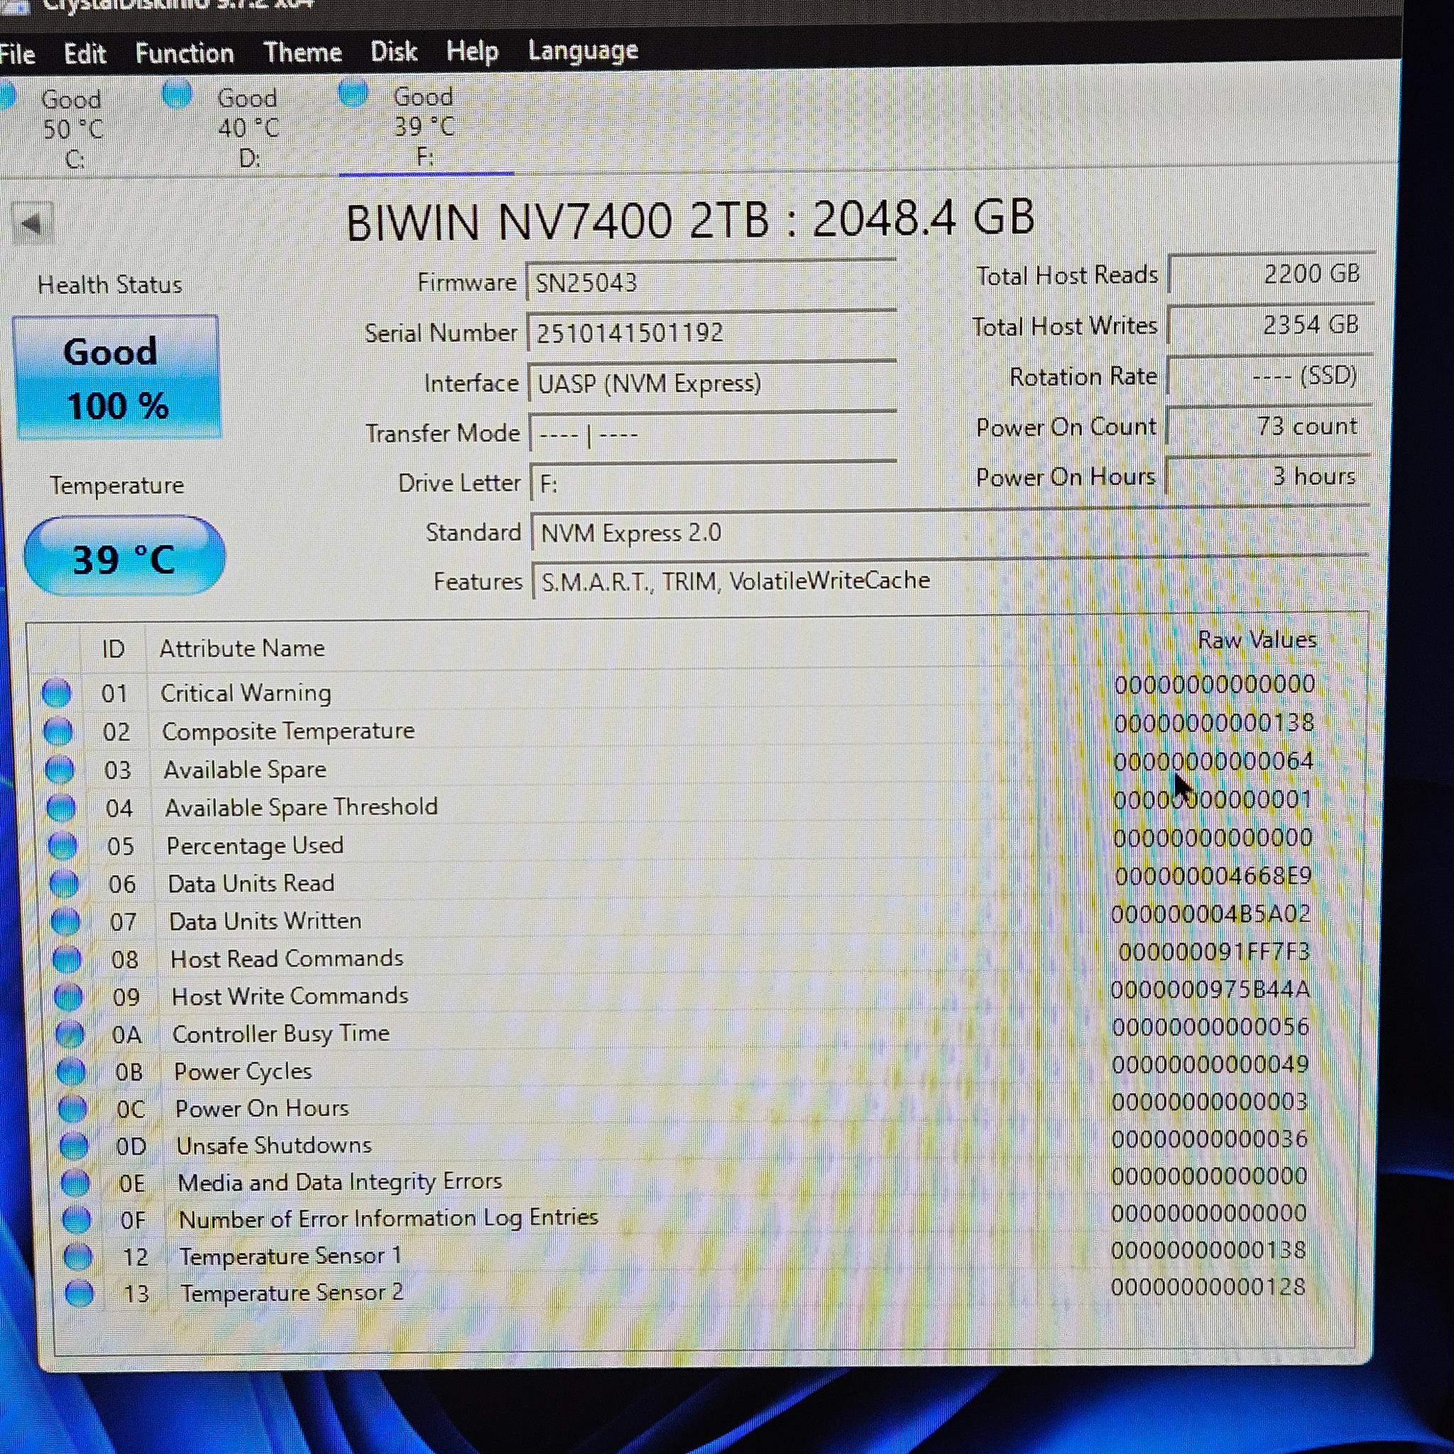Click the Power On Count value 73 count

[1268, 426]
